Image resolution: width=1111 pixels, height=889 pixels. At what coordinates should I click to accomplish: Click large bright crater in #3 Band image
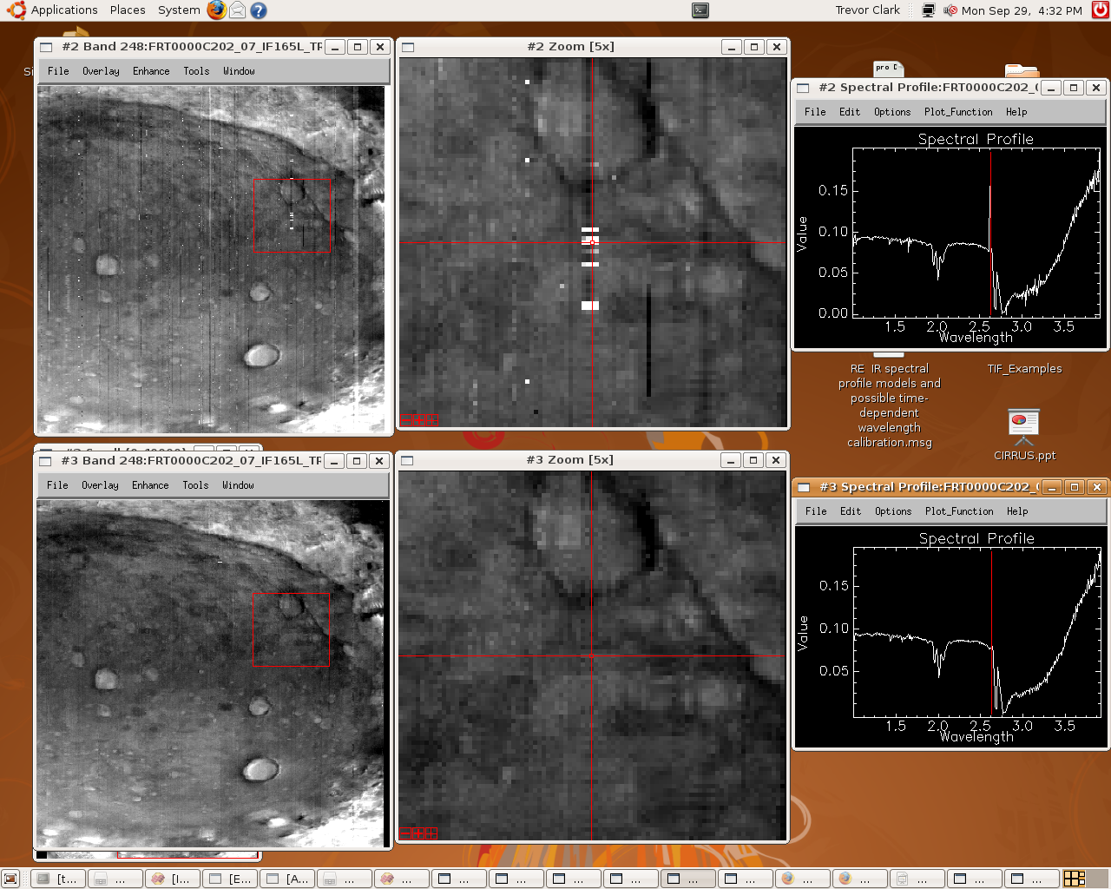(261, 768)
